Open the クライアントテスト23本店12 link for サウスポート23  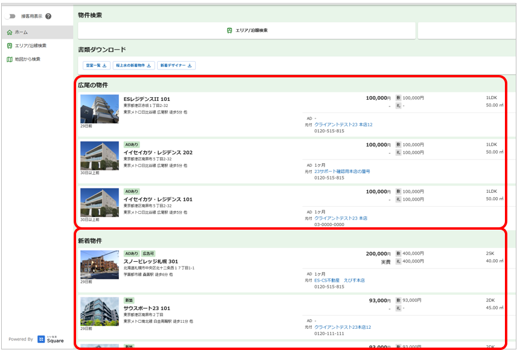coord(342,327)
